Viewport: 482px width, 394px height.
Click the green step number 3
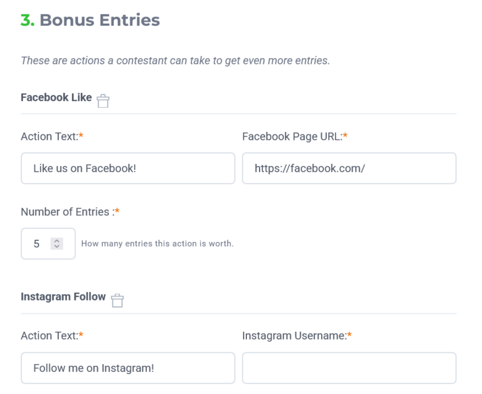click(26, 20)
